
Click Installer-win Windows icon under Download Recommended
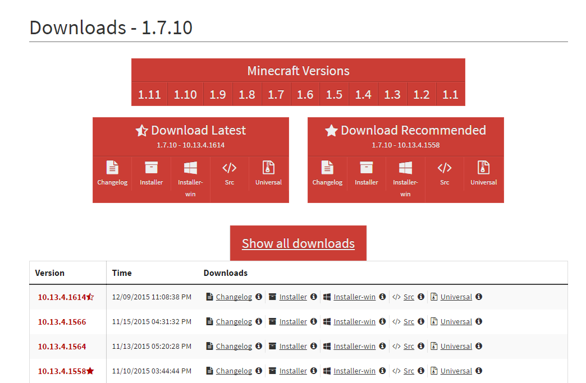(x=405, y=168)
